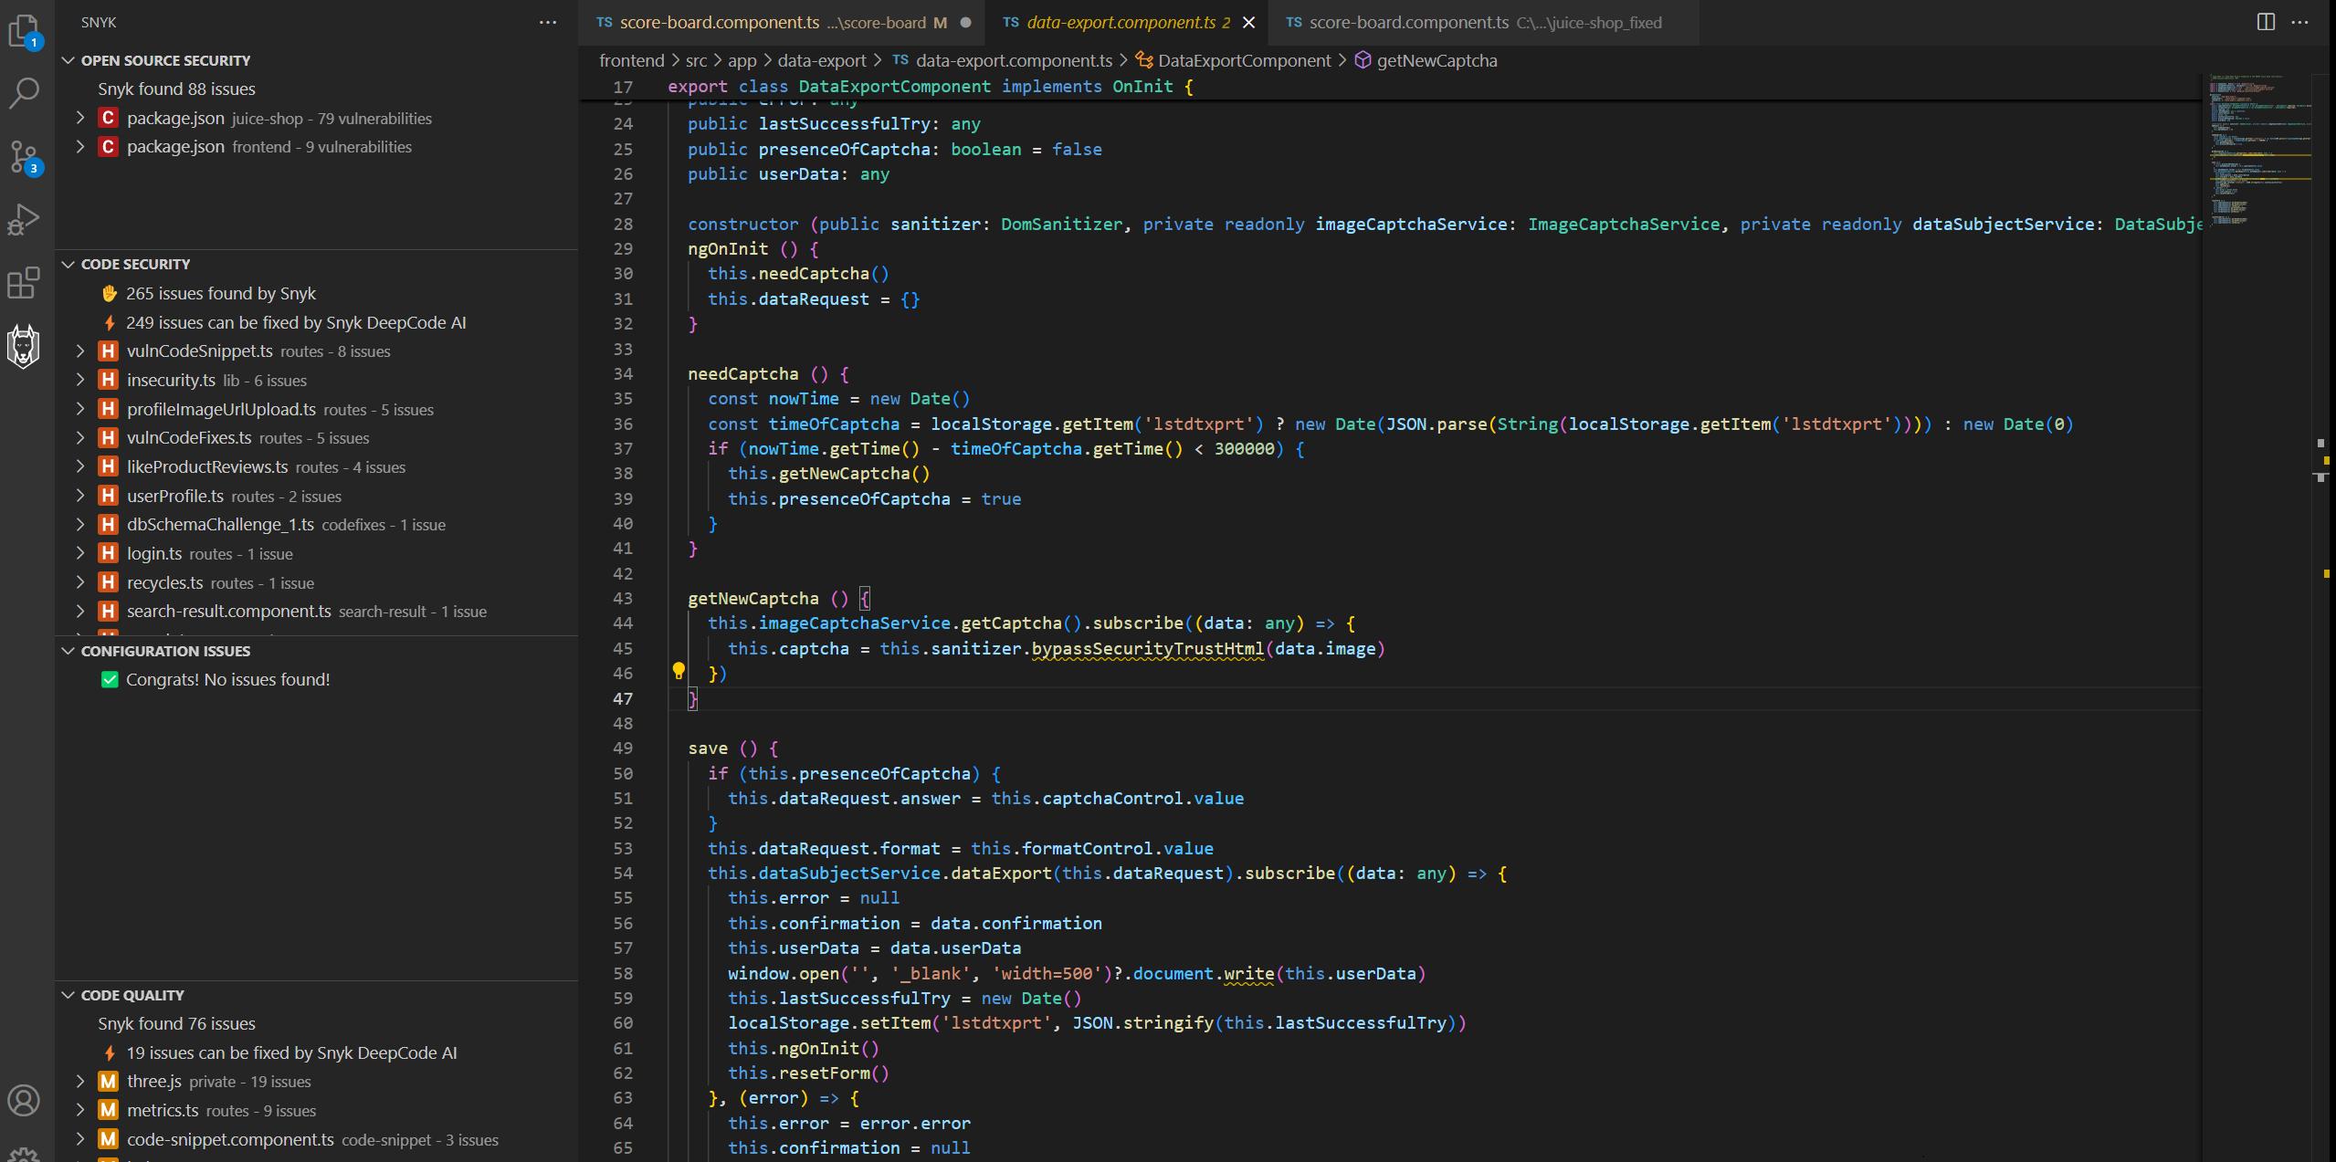Open recycles.ts issue entry
This screenshot has height=1162, width=2336.
point(316,582)
